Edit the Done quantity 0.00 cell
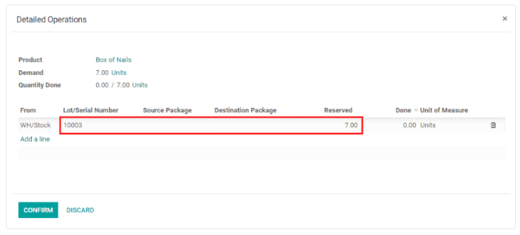520x235 pixels. coord(391,125)
